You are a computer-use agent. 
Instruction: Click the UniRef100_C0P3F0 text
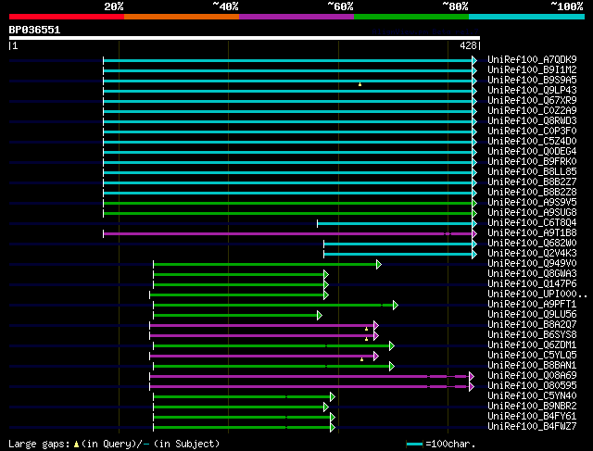(x=532, y=132)
